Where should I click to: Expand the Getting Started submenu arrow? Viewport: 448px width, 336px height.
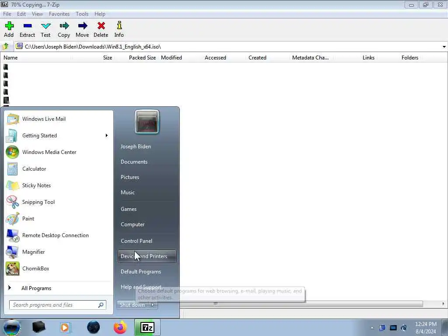click(x=107, y=136)
